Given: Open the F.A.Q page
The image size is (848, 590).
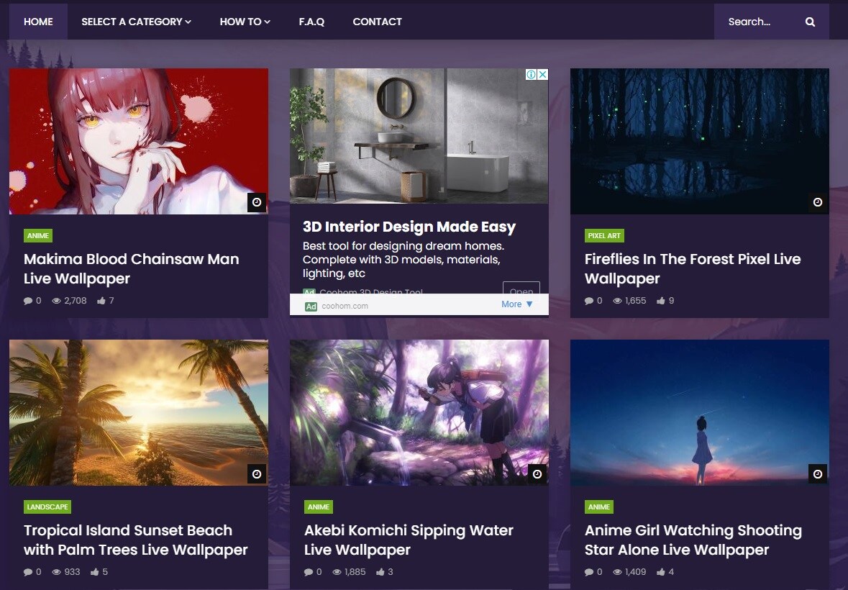Looking at the screenshot, I should pyautogui.click(x=311, y=22).
